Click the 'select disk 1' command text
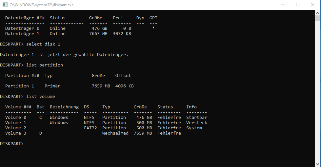321x167 pixels. coord(43,44)
